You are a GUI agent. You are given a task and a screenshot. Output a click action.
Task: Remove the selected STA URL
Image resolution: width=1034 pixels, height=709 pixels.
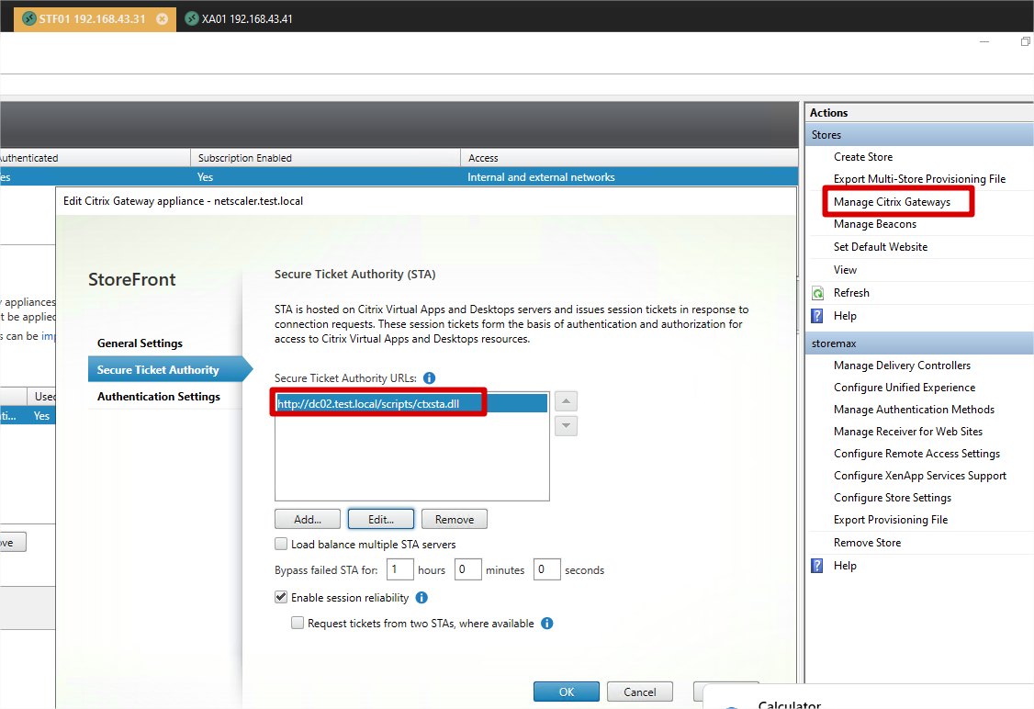[455, 519]
